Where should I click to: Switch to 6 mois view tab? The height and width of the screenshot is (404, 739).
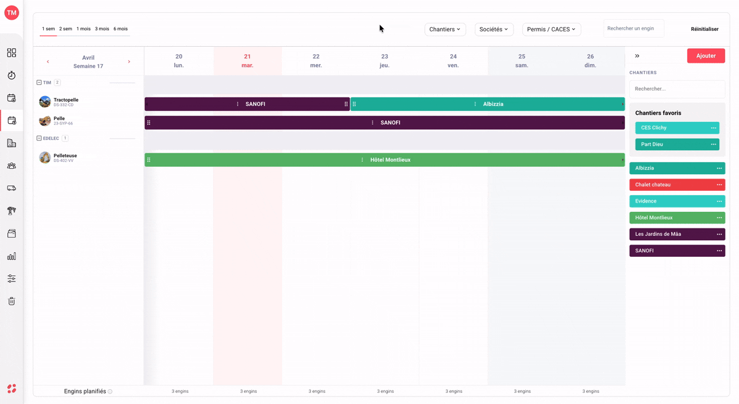pos(121,29)
